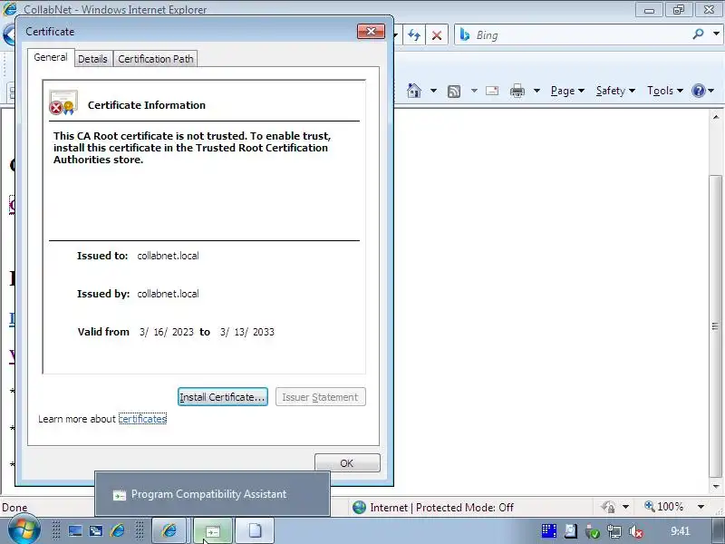
Task: Click the blue grid tray icon
Action: coord(549,531)
